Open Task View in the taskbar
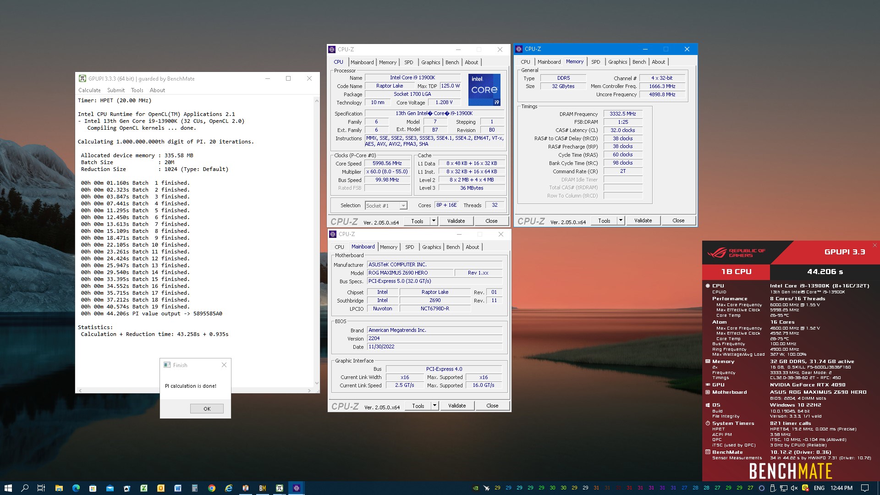 [x=41, y=488]
